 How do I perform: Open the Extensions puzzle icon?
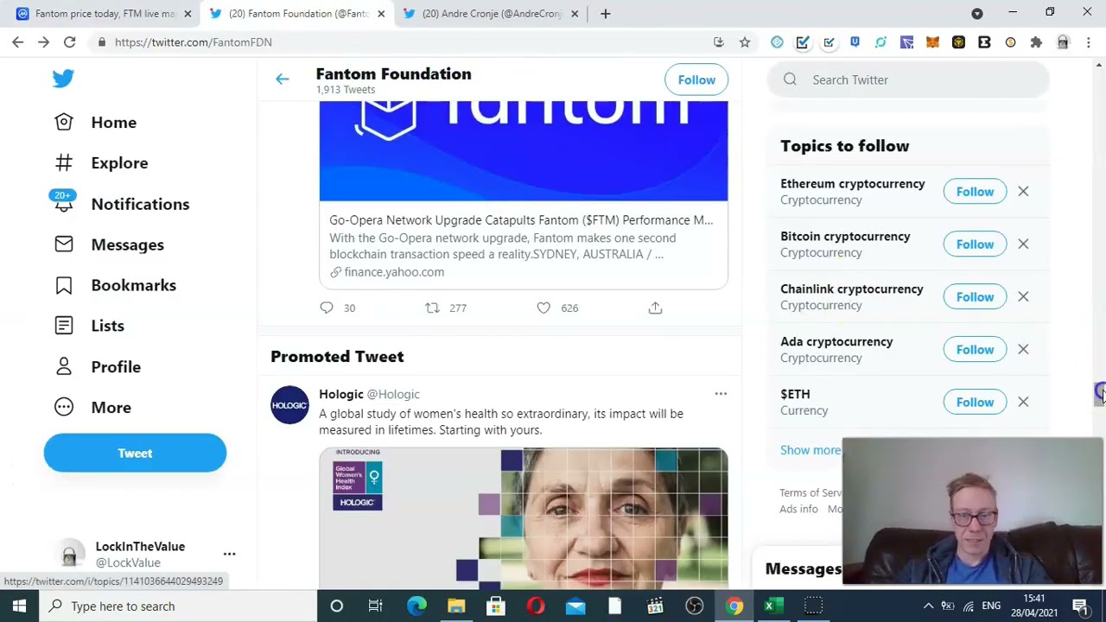click(x=1036, y=42)
